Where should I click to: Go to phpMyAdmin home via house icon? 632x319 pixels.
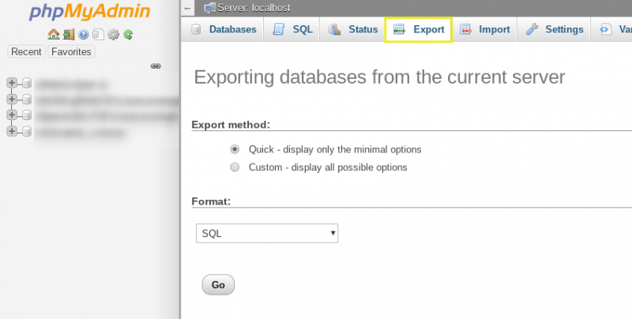coord(53,35)
